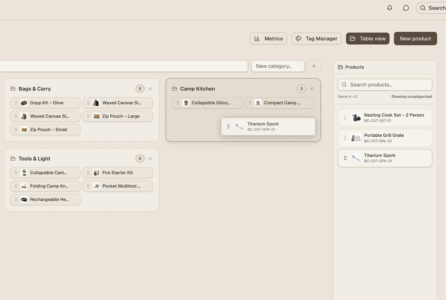The image size is (446, 300).
Task: Click the Tools & Light folder icon
Action: (x=13, y=158)
